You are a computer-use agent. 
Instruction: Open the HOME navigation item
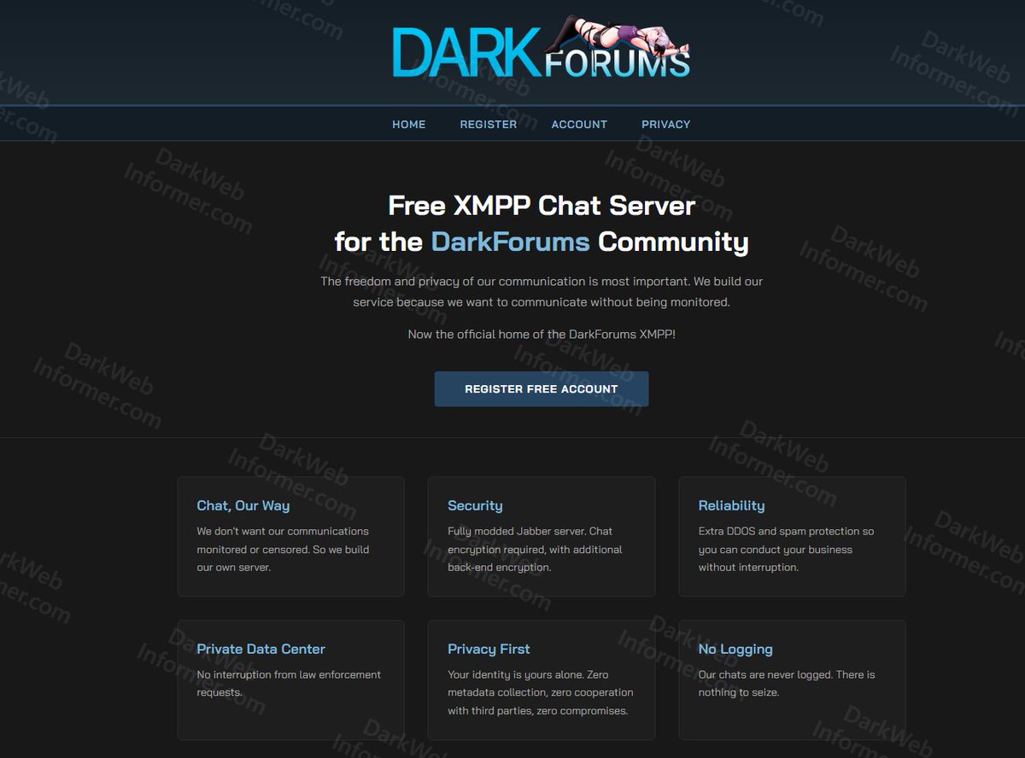[408, 124]
